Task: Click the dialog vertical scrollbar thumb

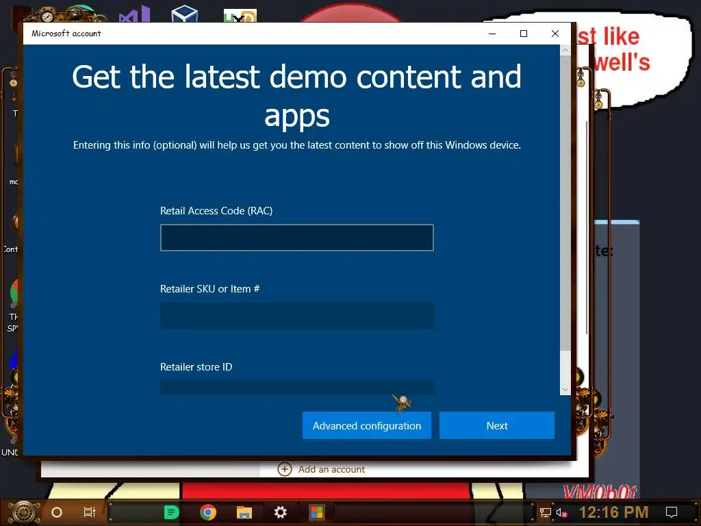Action: [x=565, y=203]
